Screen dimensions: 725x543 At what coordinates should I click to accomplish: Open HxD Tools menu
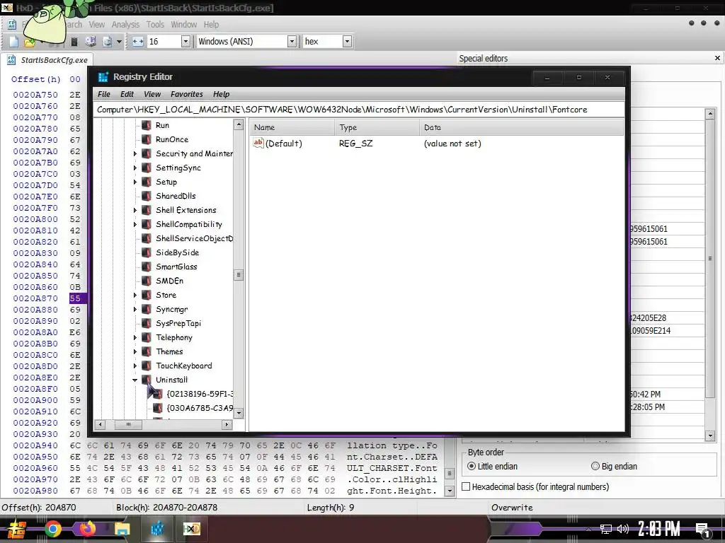point(155,25)
